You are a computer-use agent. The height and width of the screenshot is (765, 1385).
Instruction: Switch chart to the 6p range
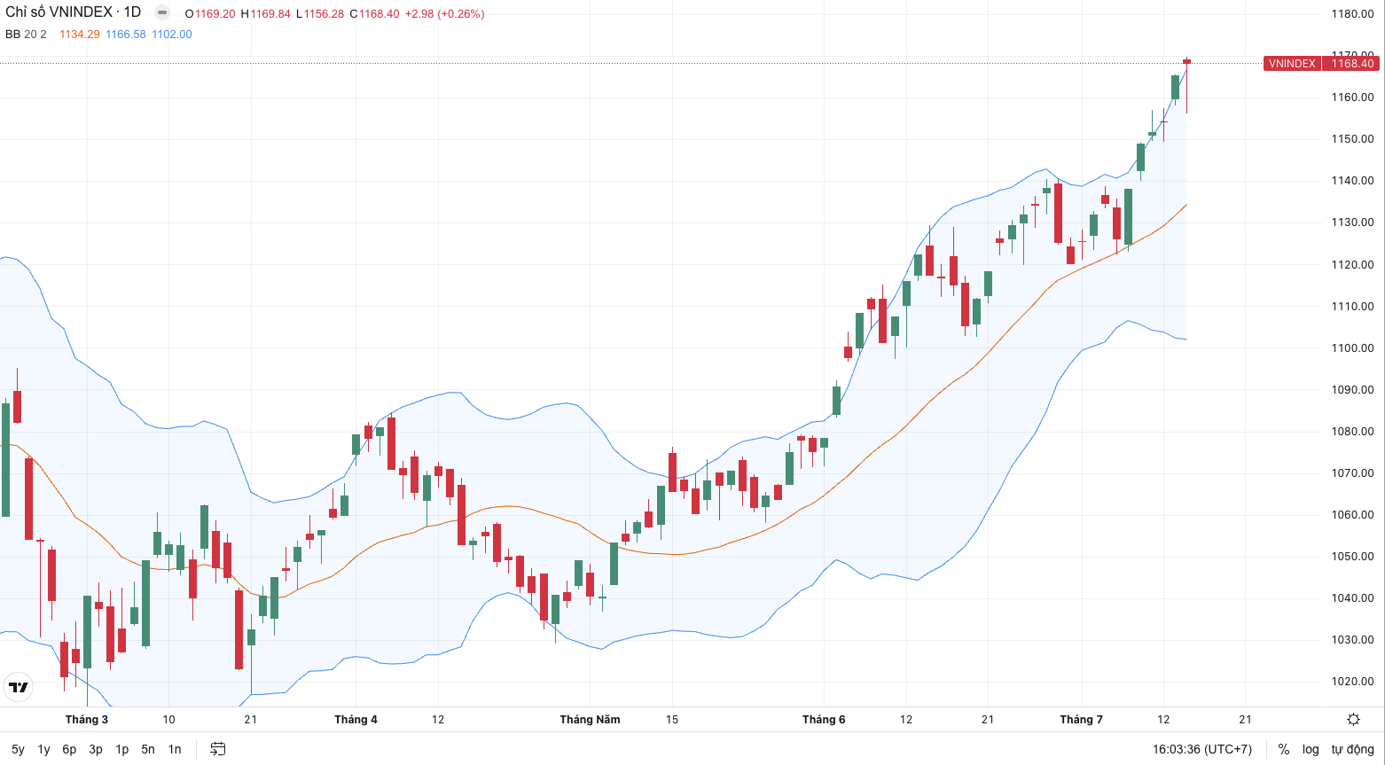[69, 749]
